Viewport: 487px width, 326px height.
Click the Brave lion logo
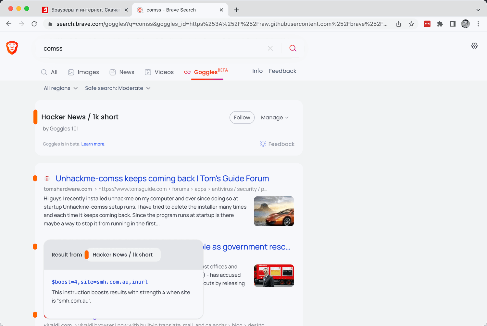point(12,48)
